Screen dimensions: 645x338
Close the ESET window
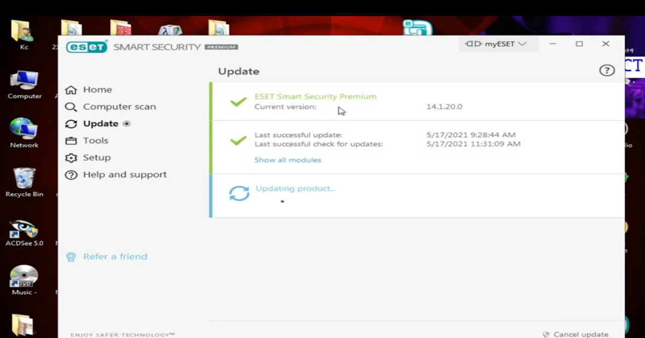tap(606, 44)
